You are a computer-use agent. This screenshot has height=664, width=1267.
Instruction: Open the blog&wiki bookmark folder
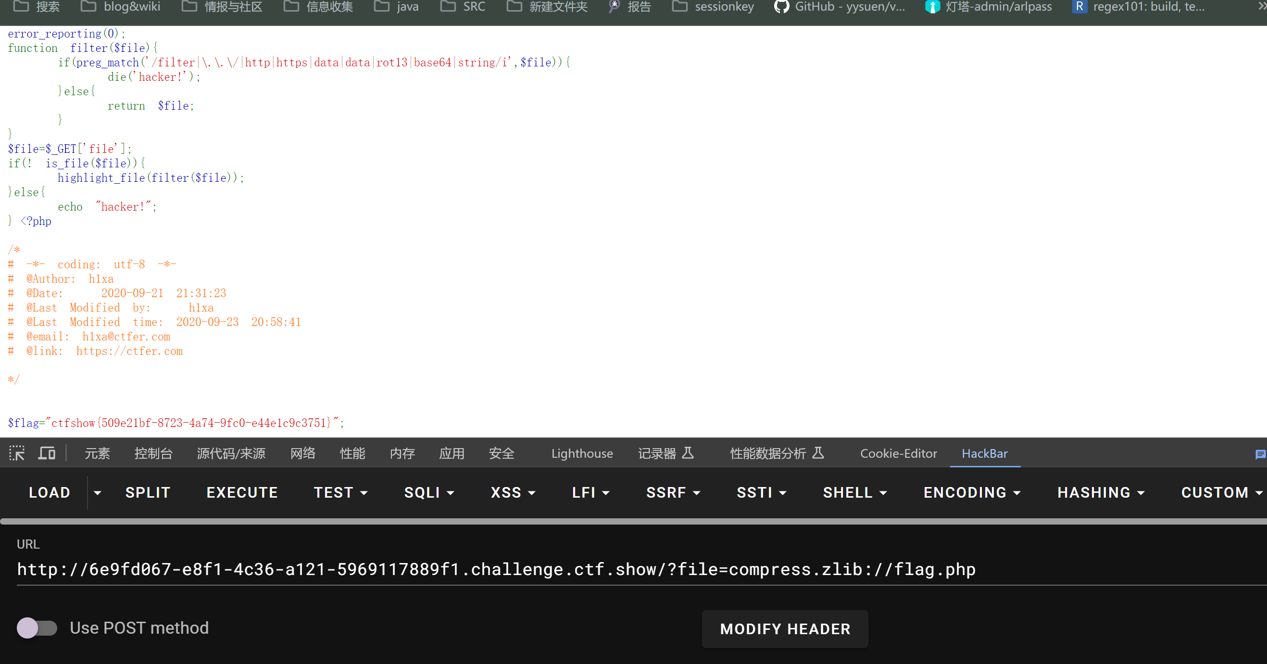[x=121, y=7]
